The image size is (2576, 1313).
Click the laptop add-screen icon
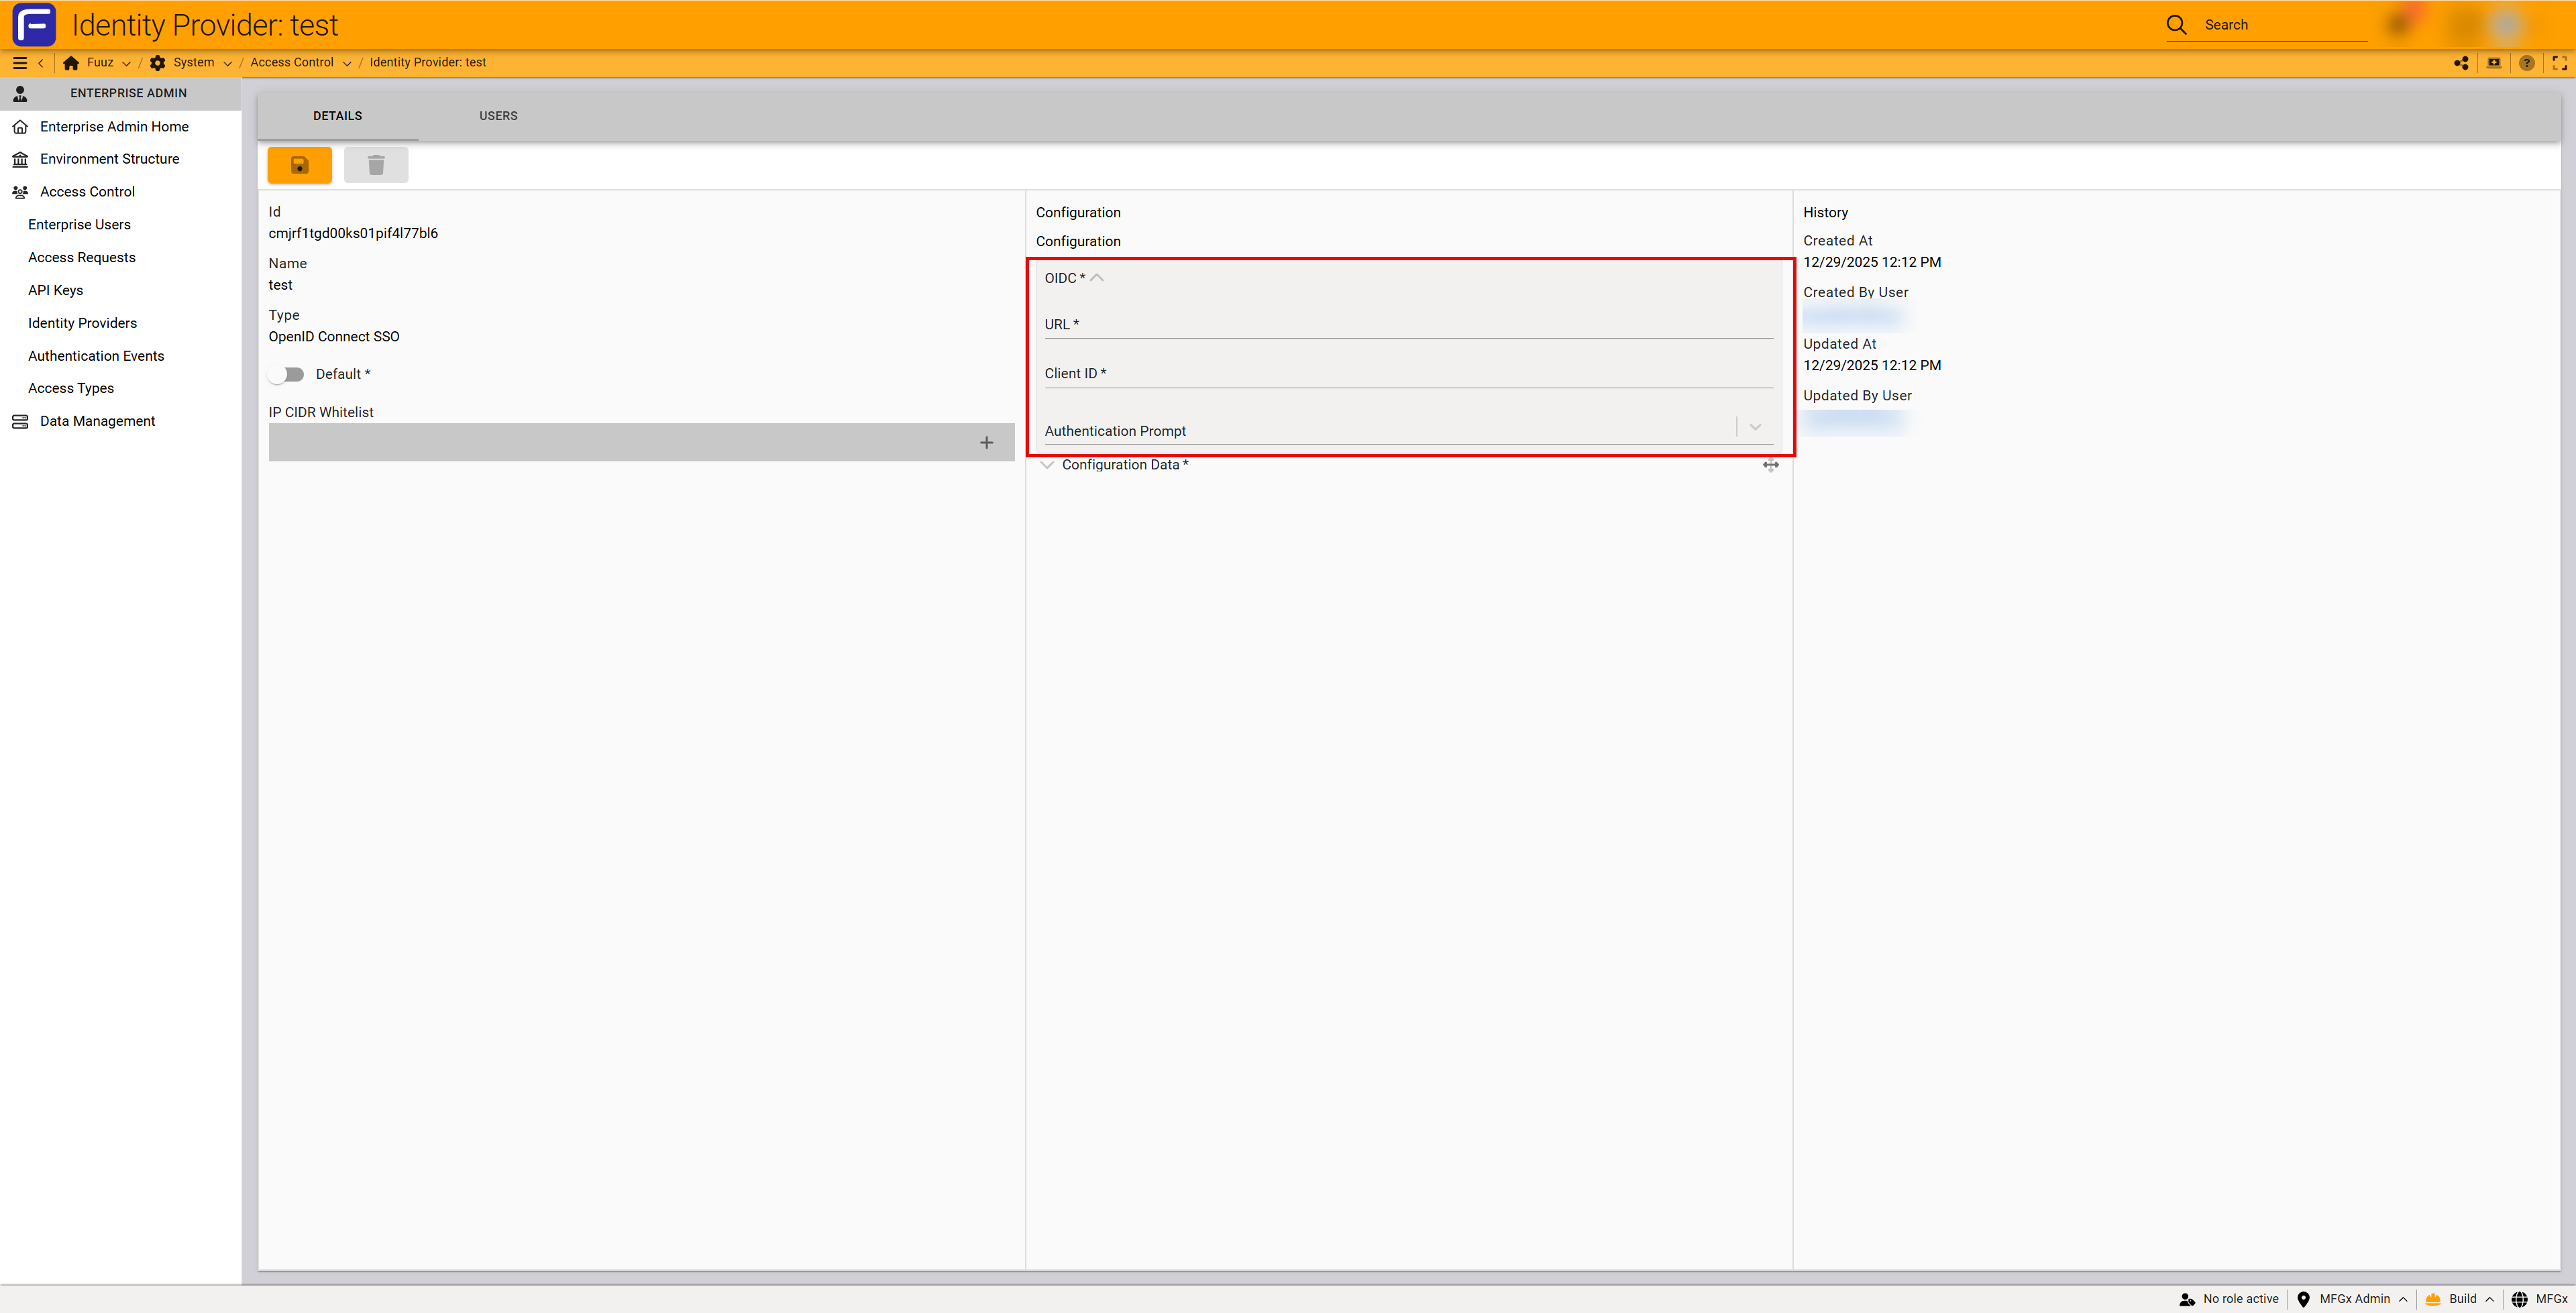tap(2494, 63)
